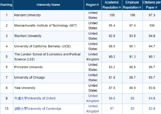Click Oxford's United Kingdom region link
Viewport: 161px width, 114px height.
(x=93, y=98)
